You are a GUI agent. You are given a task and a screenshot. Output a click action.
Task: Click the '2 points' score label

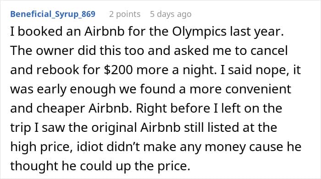[x=125, y=14]
